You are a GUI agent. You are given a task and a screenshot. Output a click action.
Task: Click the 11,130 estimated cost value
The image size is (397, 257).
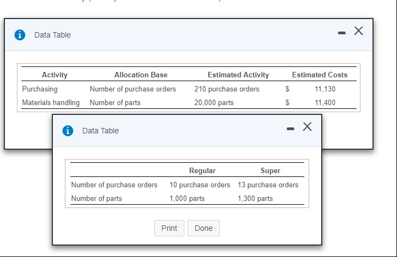(326, 89)
